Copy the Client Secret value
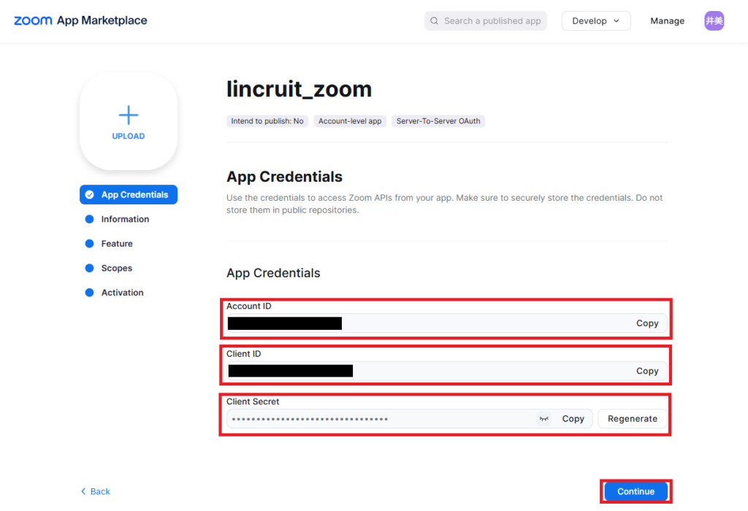The height and width of the screenshot is (511, 748). [x=573, y=419]
